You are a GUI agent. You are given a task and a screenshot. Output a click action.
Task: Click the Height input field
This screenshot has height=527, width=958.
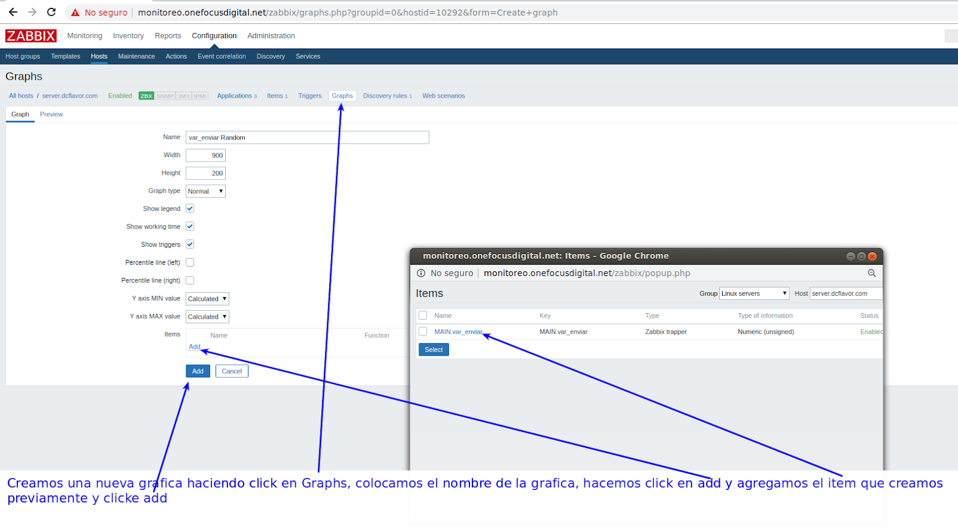[205, 173]
